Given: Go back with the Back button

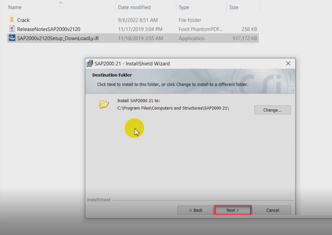Looking at the screenshot, I should 196,210.
